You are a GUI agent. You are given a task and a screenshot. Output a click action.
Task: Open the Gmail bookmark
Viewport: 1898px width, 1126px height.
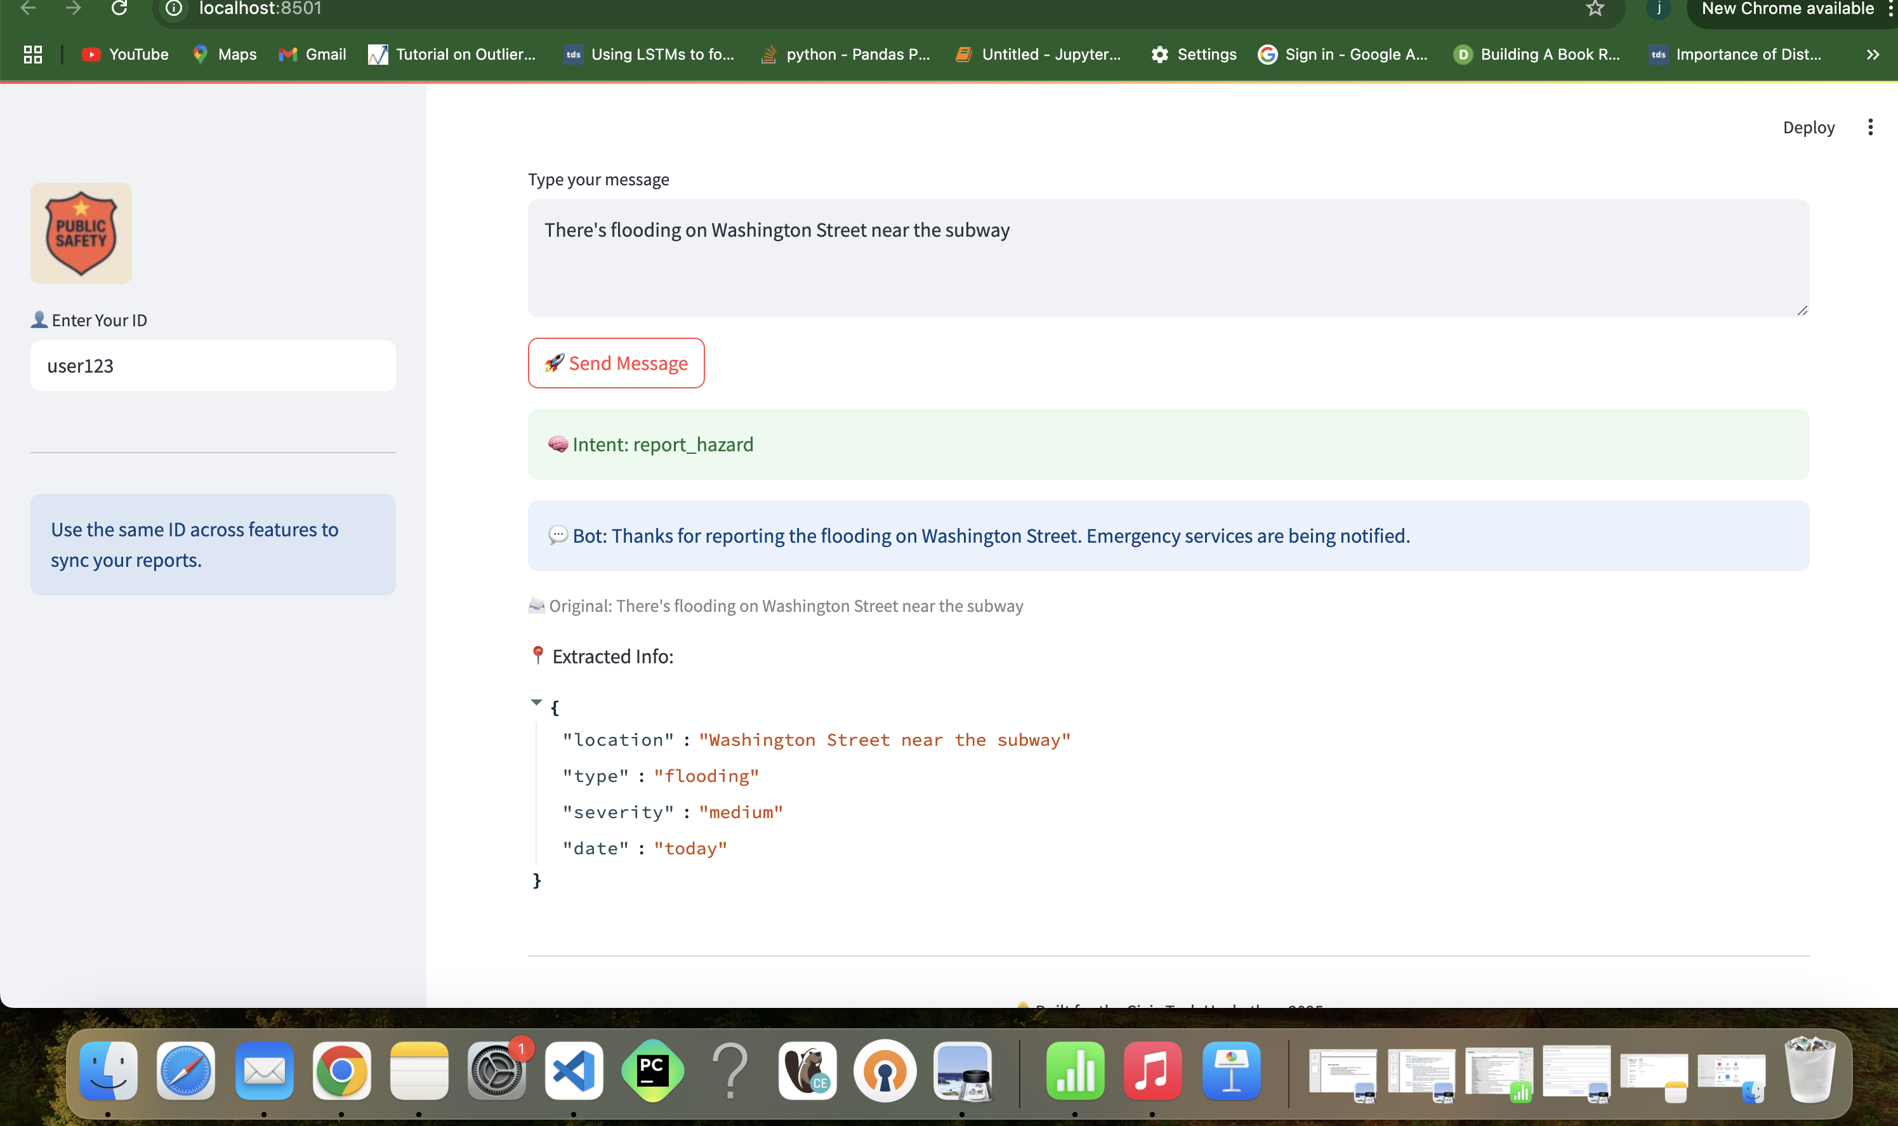point(313,55)
